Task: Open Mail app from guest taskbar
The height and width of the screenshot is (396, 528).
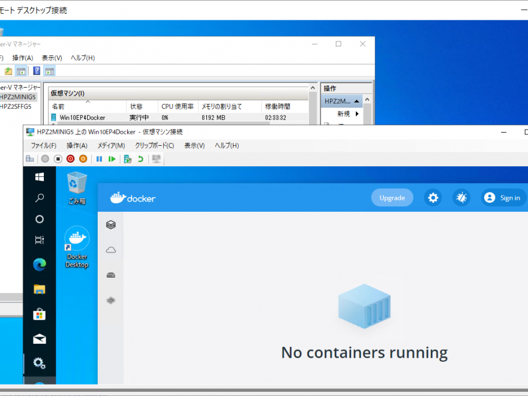Action: pyautogui.click(x=40, y=339)
